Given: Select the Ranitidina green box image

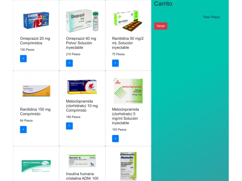Looking at the screenshot, I should coord(128,20).
